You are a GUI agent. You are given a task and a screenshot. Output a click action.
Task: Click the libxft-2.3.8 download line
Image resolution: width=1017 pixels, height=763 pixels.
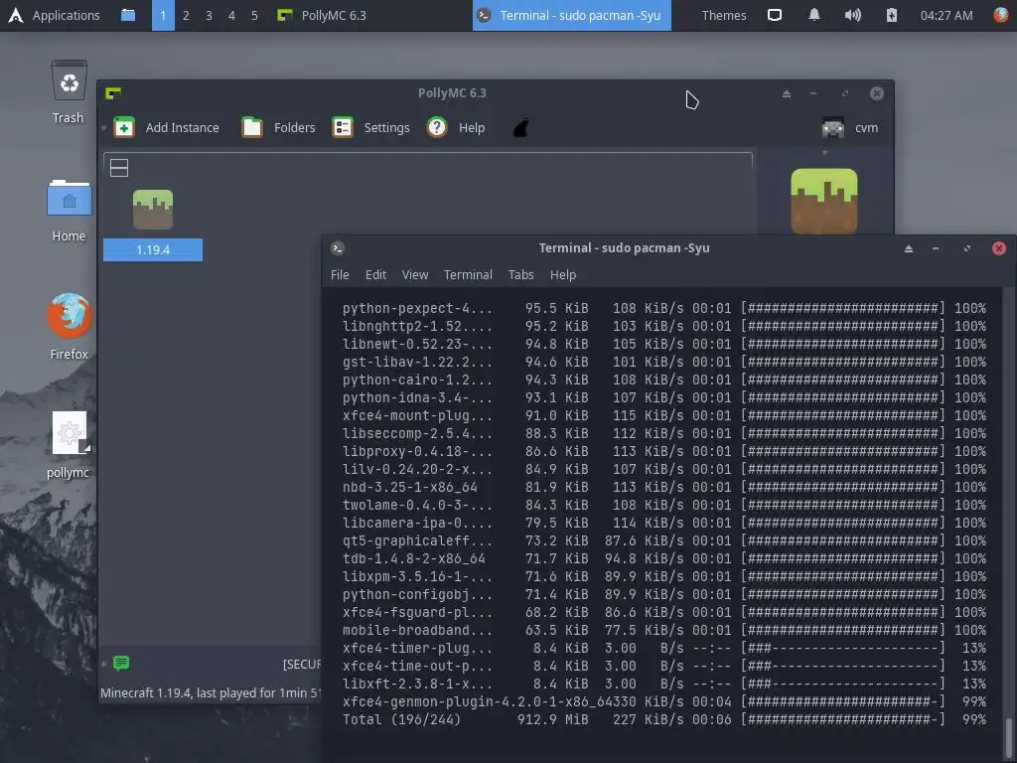tap(664, 684)
